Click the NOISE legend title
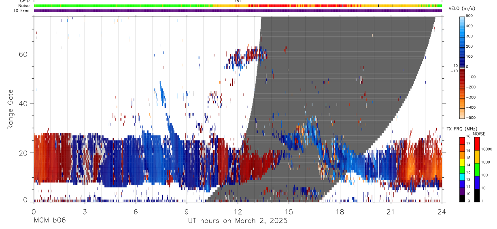This screenshot has width=497, height=229. [479, 134]
